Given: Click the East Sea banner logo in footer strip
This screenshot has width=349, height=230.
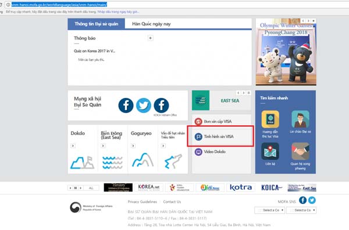Looking at the screenshot, I should pyautogui.click(x=302, y=187).
